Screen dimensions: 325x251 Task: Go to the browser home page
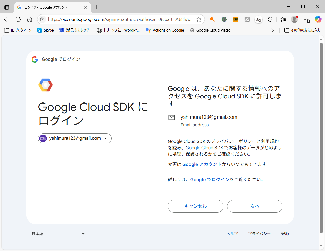click(30, 19)
